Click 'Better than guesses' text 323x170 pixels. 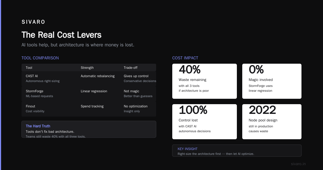[x=138, y=96]
